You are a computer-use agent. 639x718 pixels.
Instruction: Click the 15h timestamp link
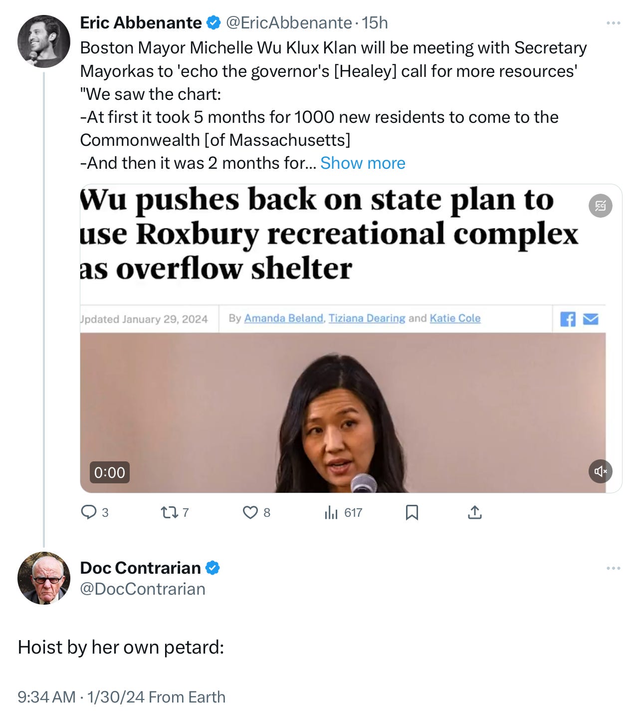(375, 23)
